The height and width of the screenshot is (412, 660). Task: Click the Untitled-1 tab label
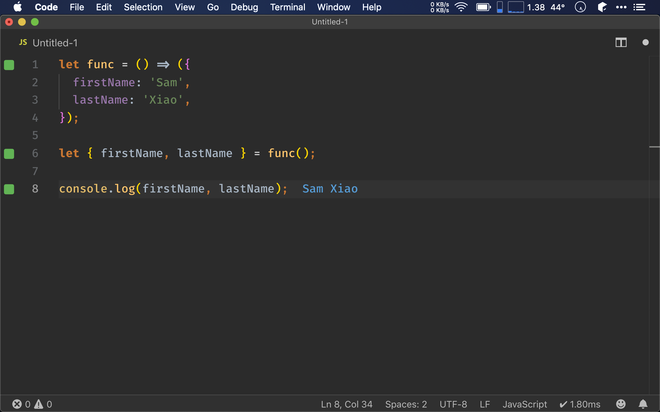point(55,42)
